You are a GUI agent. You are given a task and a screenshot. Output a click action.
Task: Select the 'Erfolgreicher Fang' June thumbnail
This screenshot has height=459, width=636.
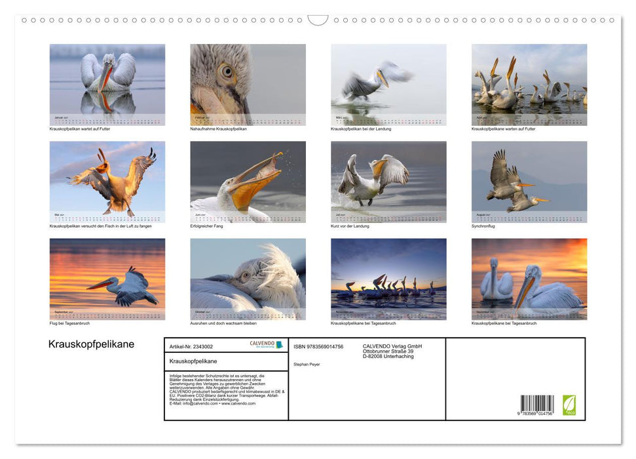point(248,182)
